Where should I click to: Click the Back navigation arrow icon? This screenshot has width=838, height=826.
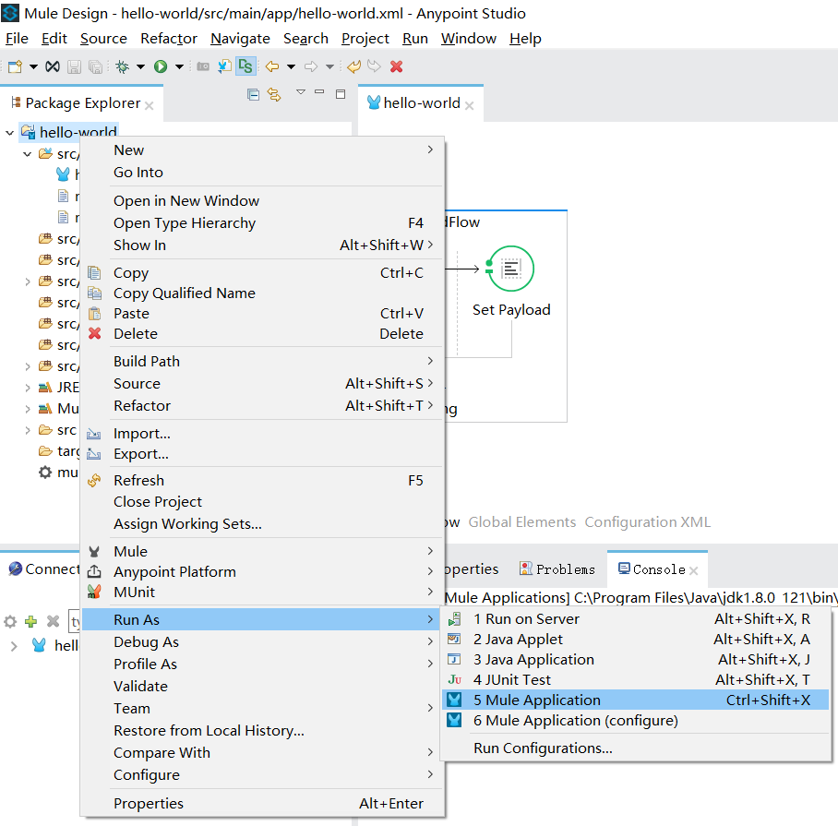(x=272, y=66)
